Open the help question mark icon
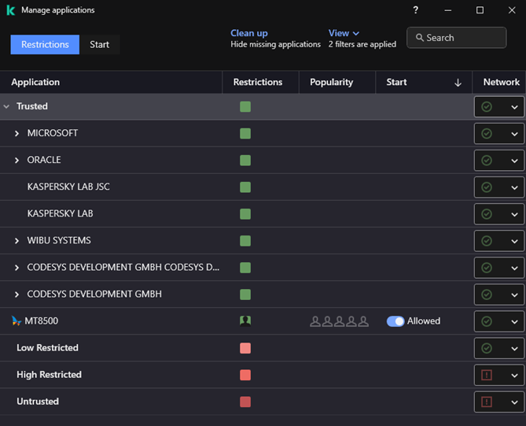Viewport: 526px width, 426px height. point(415,10)
